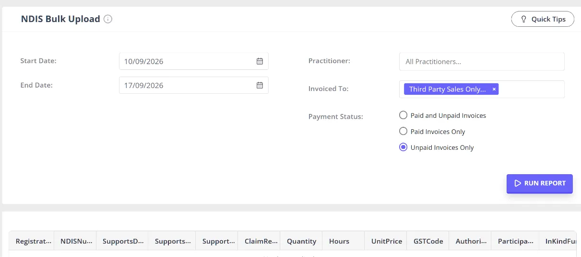Sort by the Hours column header

click(x=344, y=241)
